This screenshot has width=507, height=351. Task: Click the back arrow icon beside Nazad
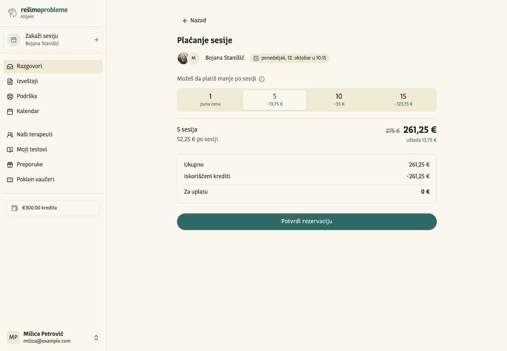[185, 21]
